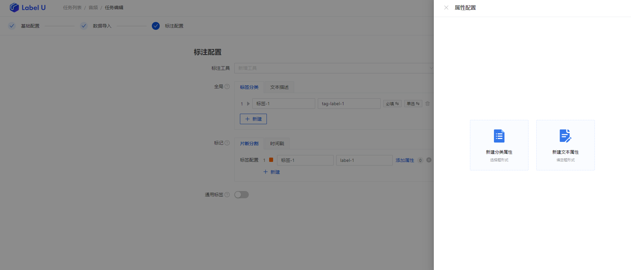Switch to the 文本描述 tab
Screen dimensions: 631x270
click(x=279, y=87)
